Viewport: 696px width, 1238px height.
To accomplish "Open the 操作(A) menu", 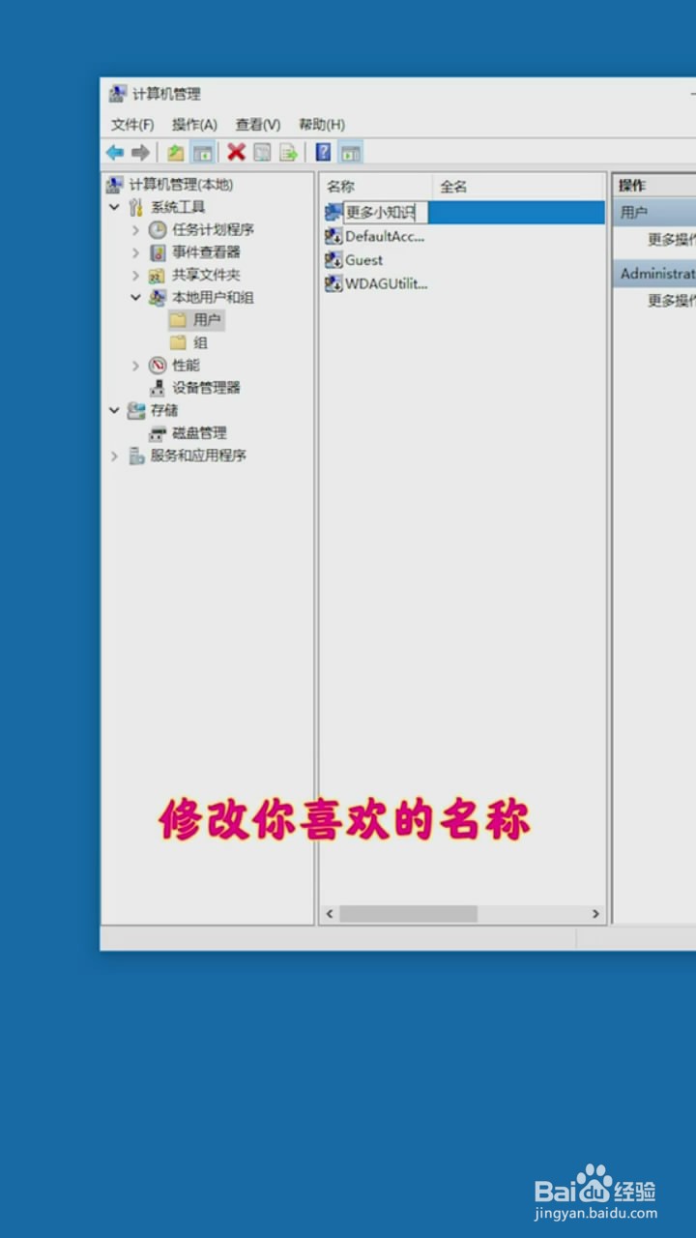I will pos(194,125).
